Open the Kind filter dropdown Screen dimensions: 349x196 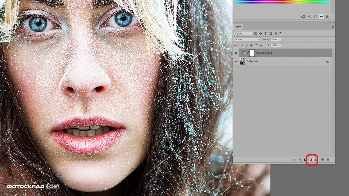(x=243, y=34)
